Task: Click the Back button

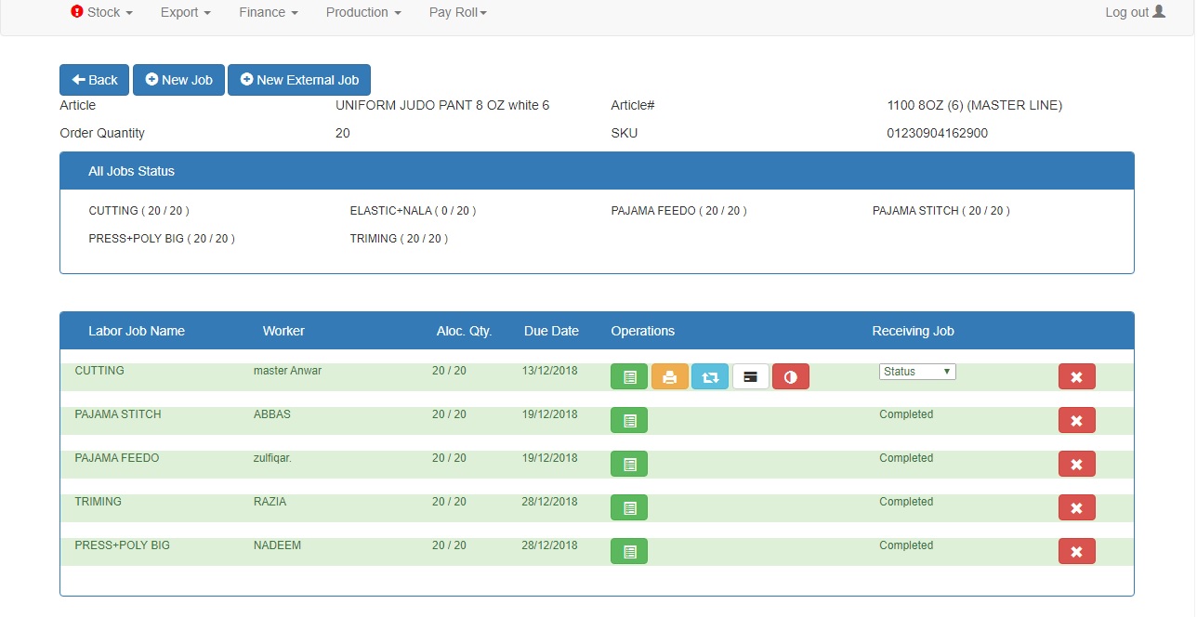Action: [95, 80]
